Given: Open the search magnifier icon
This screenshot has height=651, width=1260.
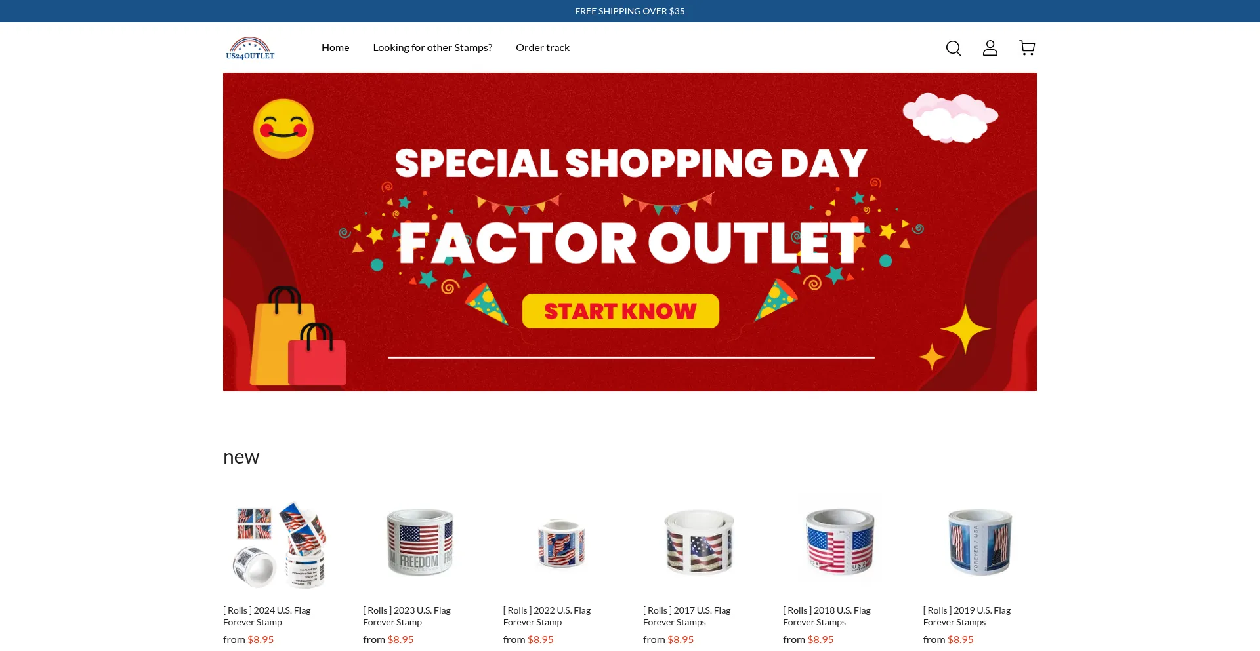Looking at the screenshot, I should coord(954,48).
